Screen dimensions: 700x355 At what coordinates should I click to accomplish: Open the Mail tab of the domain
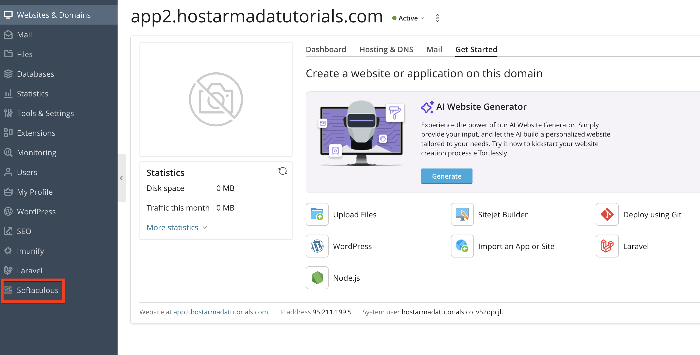coord(434,49)
